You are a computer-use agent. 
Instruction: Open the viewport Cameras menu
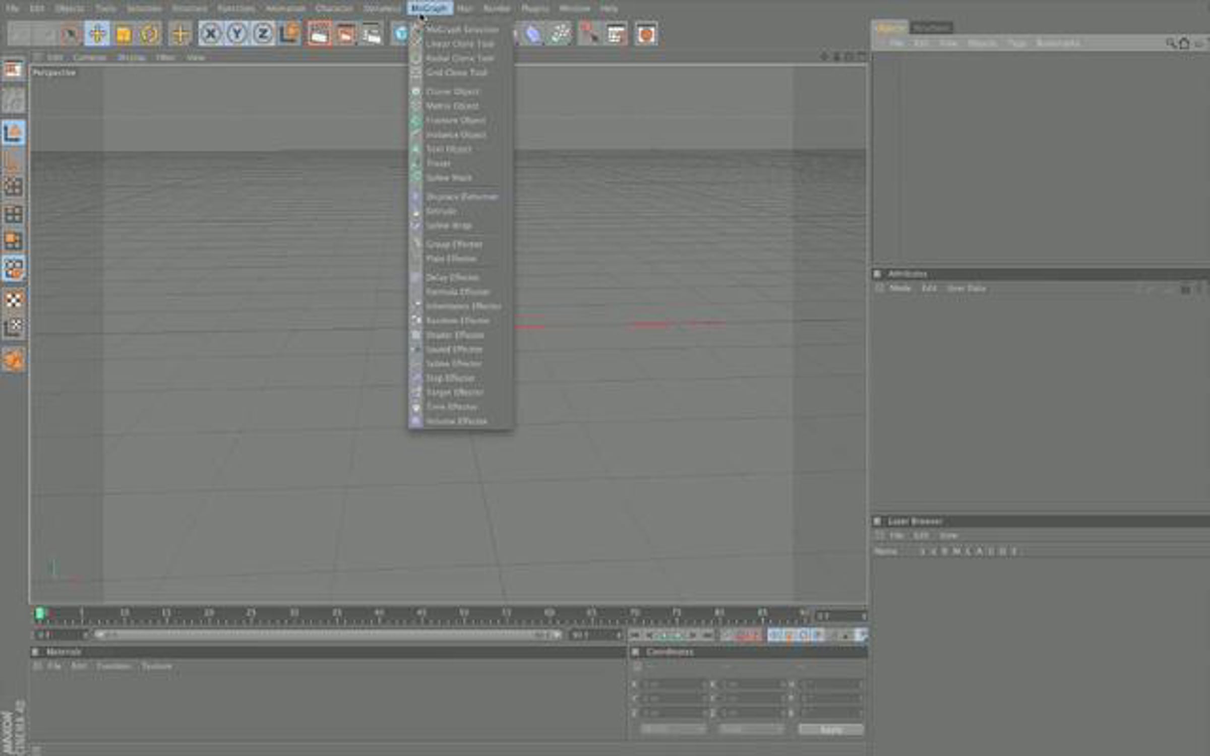89,57
